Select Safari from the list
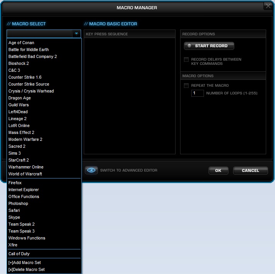Viewport: 275px width, 274px height. 44,210
